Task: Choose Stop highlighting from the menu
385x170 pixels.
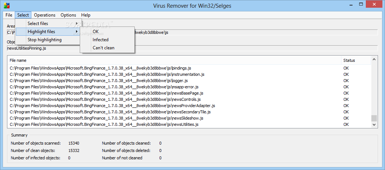Action: tap(48, 40)
